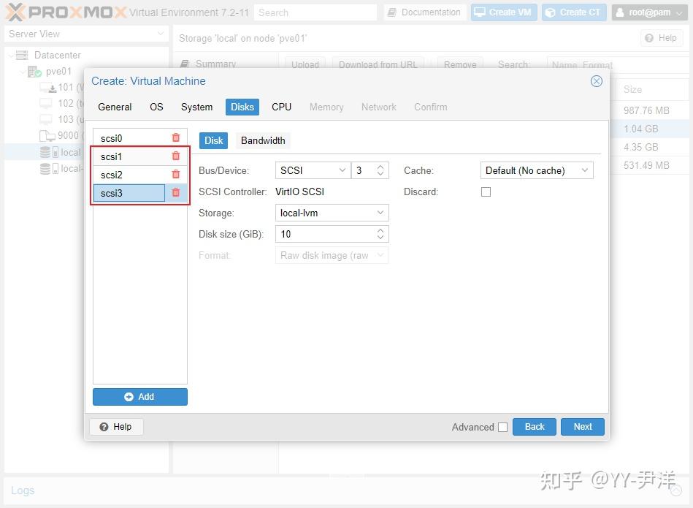The image size is (693, 508).
Task: Increase the SCSI device number stepper
Action: [379, 166]
